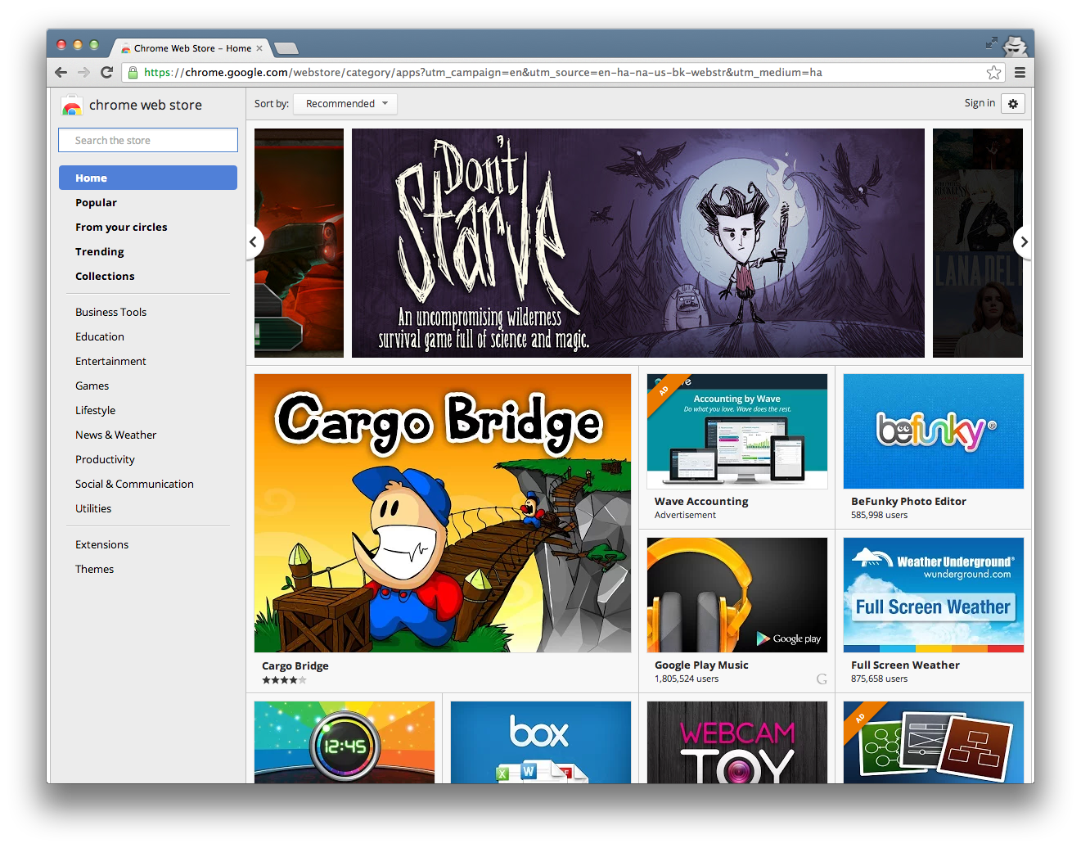Image resolution: width=1081 pixels, height=848 pixels.
Task: Click the Cargo Bridge title text
Action: (x=295, y=665)
